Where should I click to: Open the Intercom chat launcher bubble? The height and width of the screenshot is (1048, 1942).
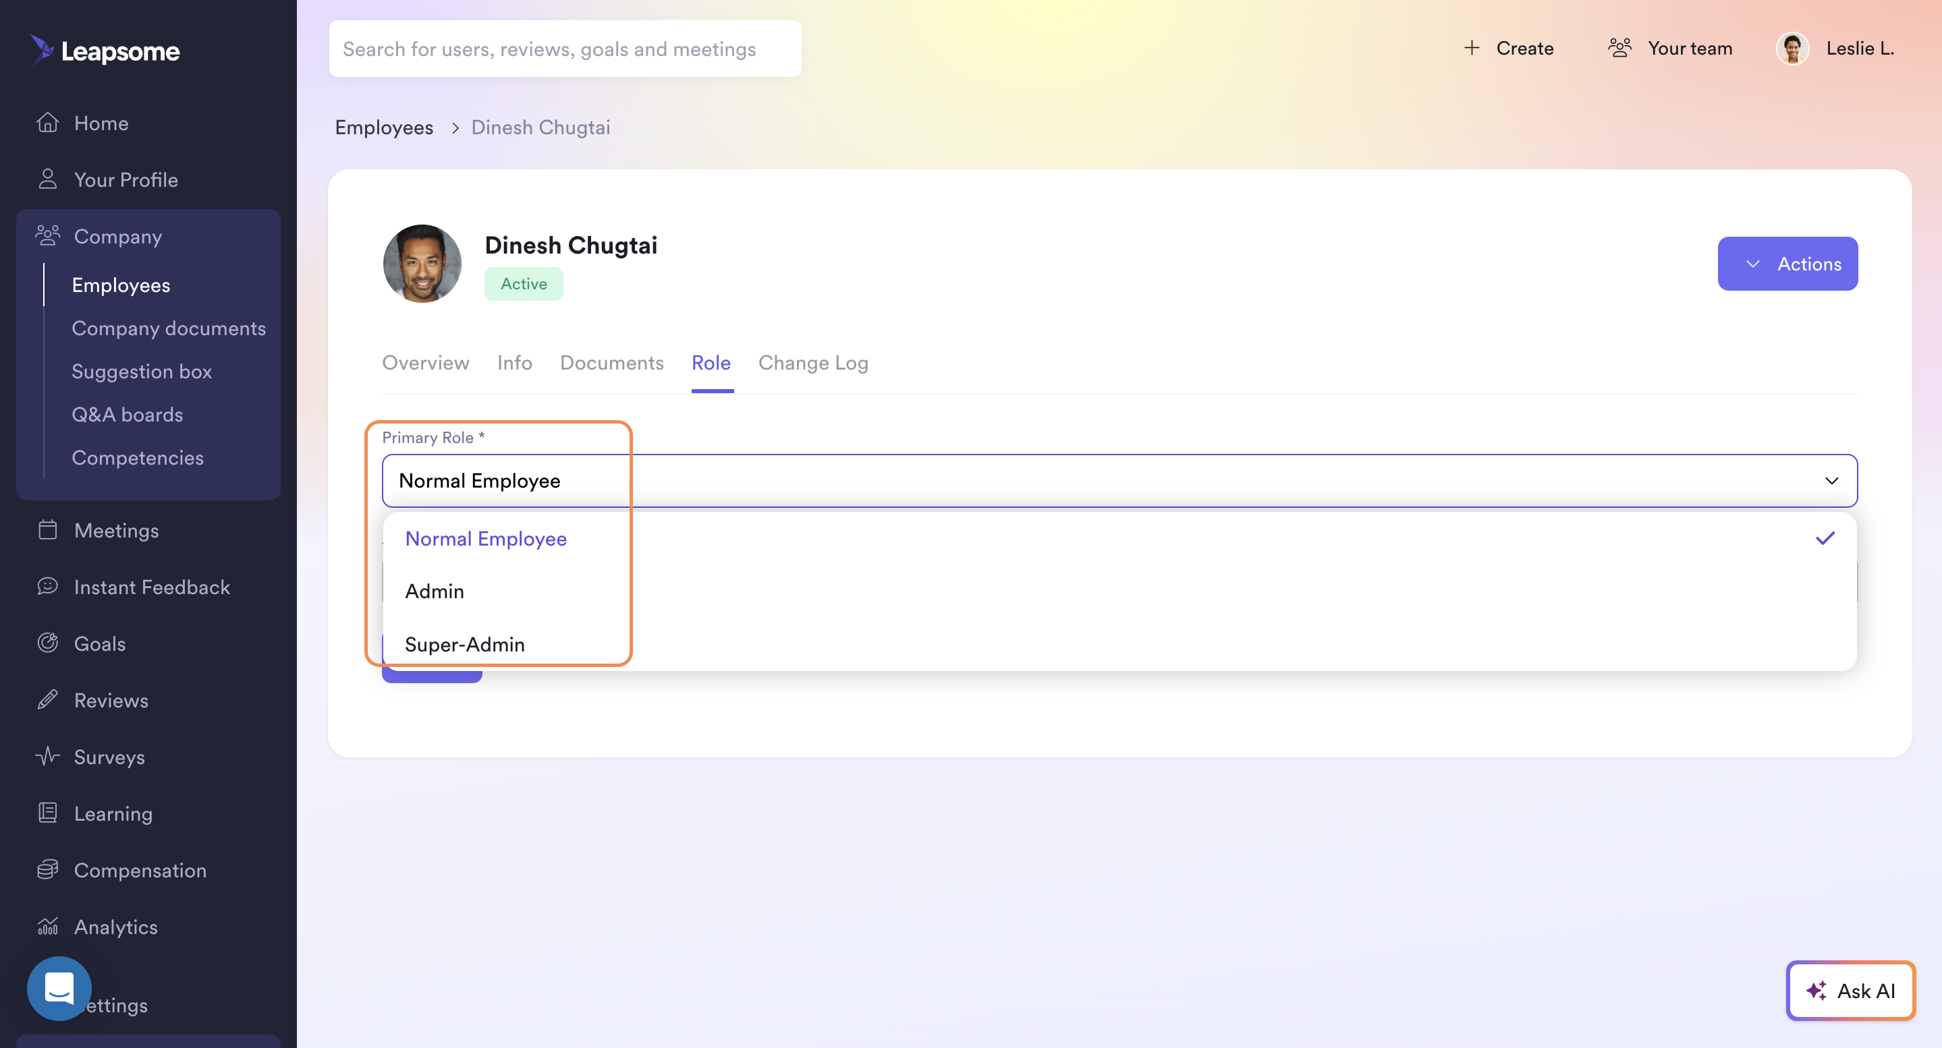(x=59, y=989)
